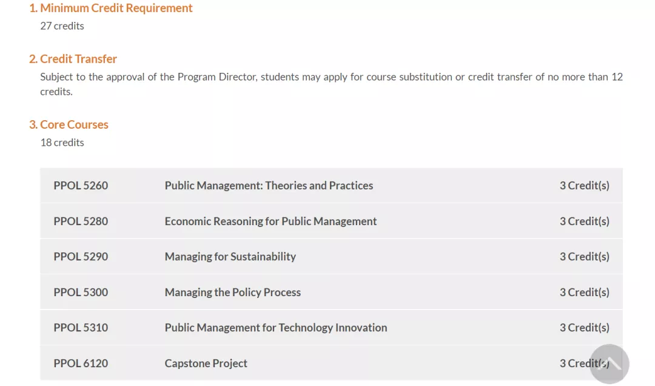Click the 18 credits text
This screenshot has height=386, width=655.
[x=62, y=143]
